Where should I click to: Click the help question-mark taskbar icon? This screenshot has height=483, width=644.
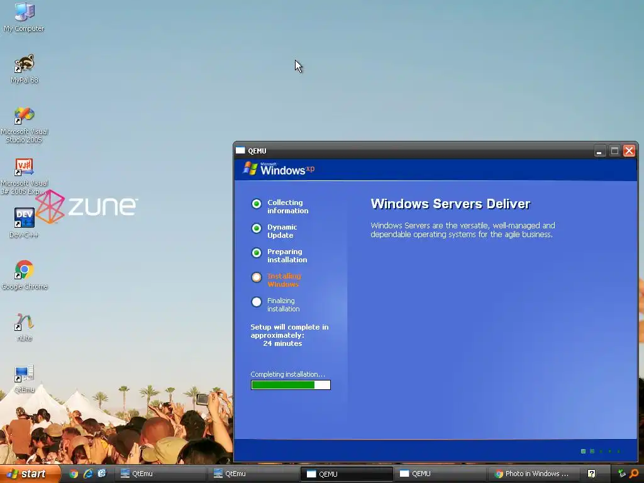591,474
